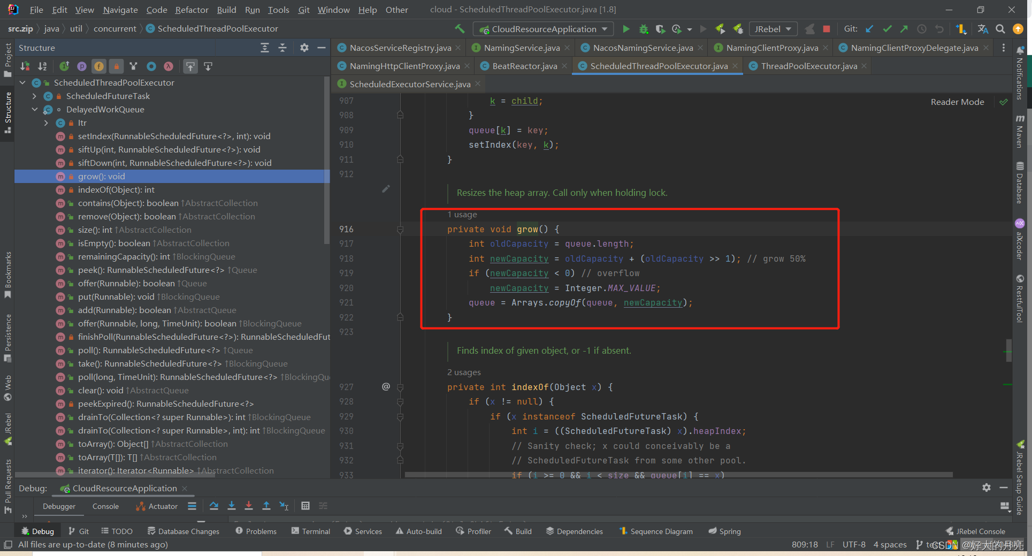Switch to BeatReactor.java tab
Screen dimensions: 1032x556
click(524, 66)
